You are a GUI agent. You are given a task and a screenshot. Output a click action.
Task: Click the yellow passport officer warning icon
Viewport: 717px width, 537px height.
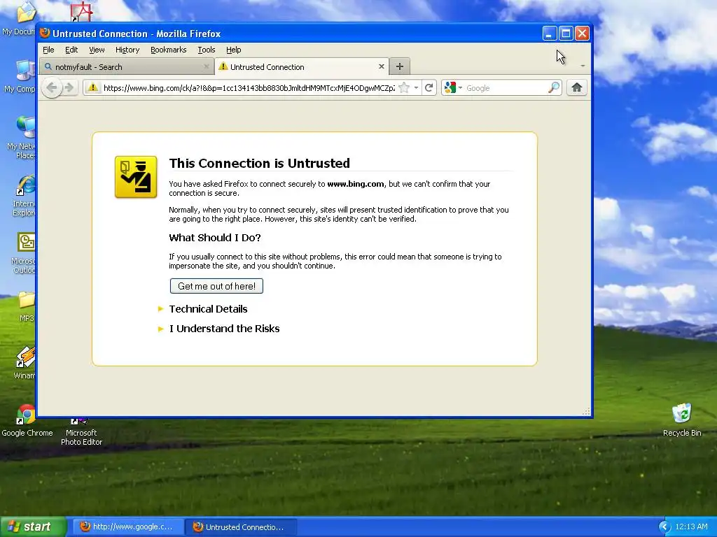point(136,177)
